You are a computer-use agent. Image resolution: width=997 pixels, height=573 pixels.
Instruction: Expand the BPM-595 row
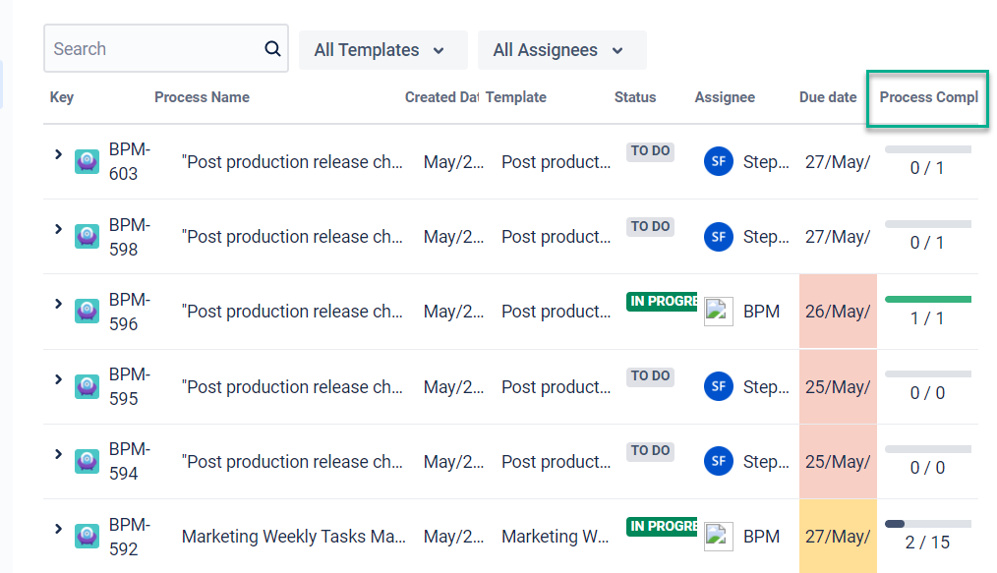tap(58, 378)
